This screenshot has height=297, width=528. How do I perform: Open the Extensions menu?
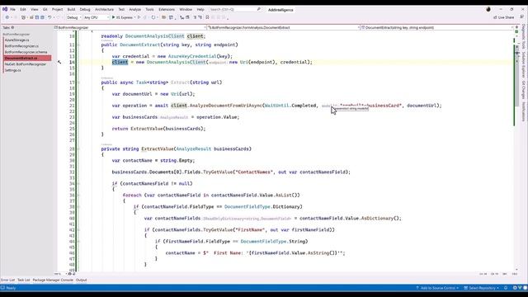point(167,9)
